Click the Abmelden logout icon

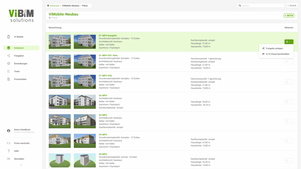(x=9, y=159)
